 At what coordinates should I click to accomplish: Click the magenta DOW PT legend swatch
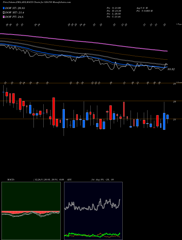(x=4, y=17)
